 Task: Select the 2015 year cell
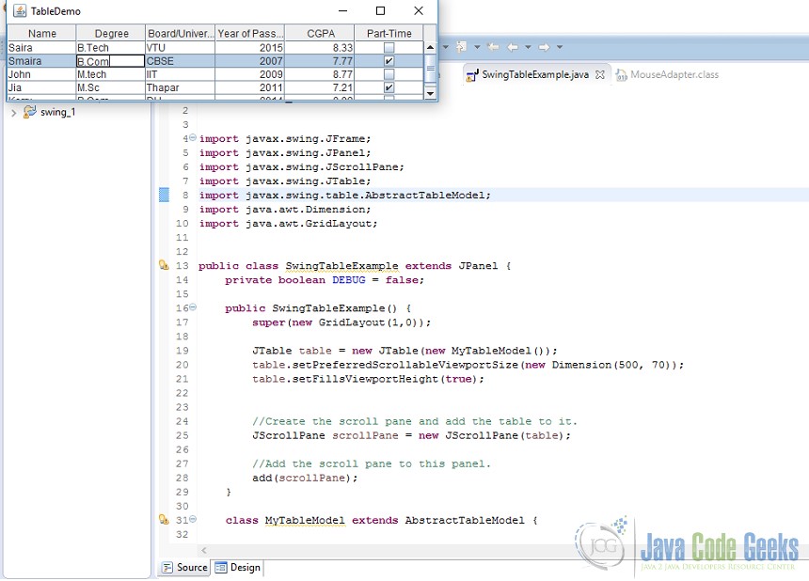[x=249, y=47]
